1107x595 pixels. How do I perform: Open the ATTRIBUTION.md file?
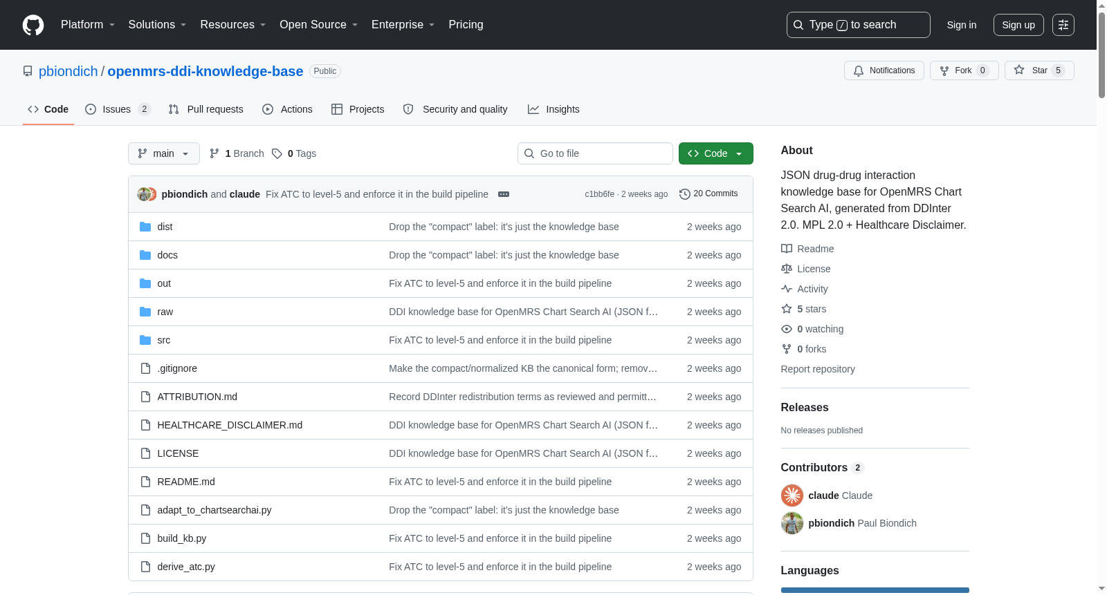tap(197, 397)
